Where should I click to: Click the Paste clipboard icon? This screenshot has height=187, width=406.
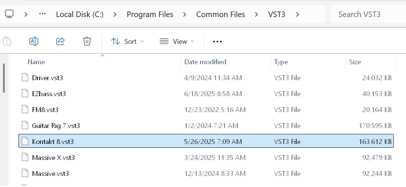point(7,41)
